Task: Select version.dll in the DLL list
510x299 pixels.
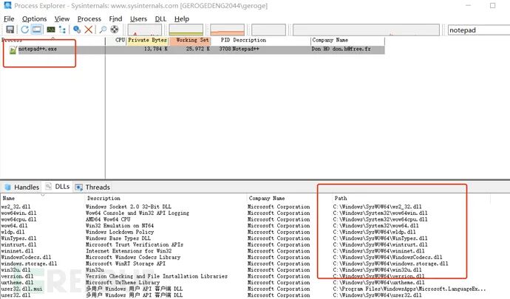Action: (17, 276)
